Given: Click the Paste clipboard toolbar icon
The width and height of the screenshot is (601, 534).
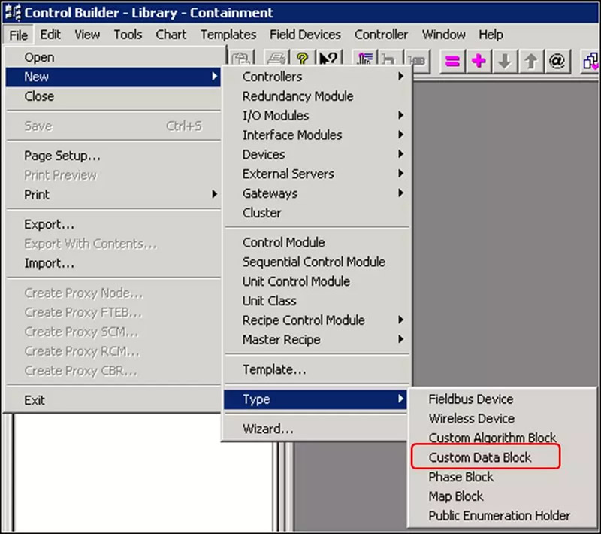Looking at the screenshot, I should (x=241, y=59).
